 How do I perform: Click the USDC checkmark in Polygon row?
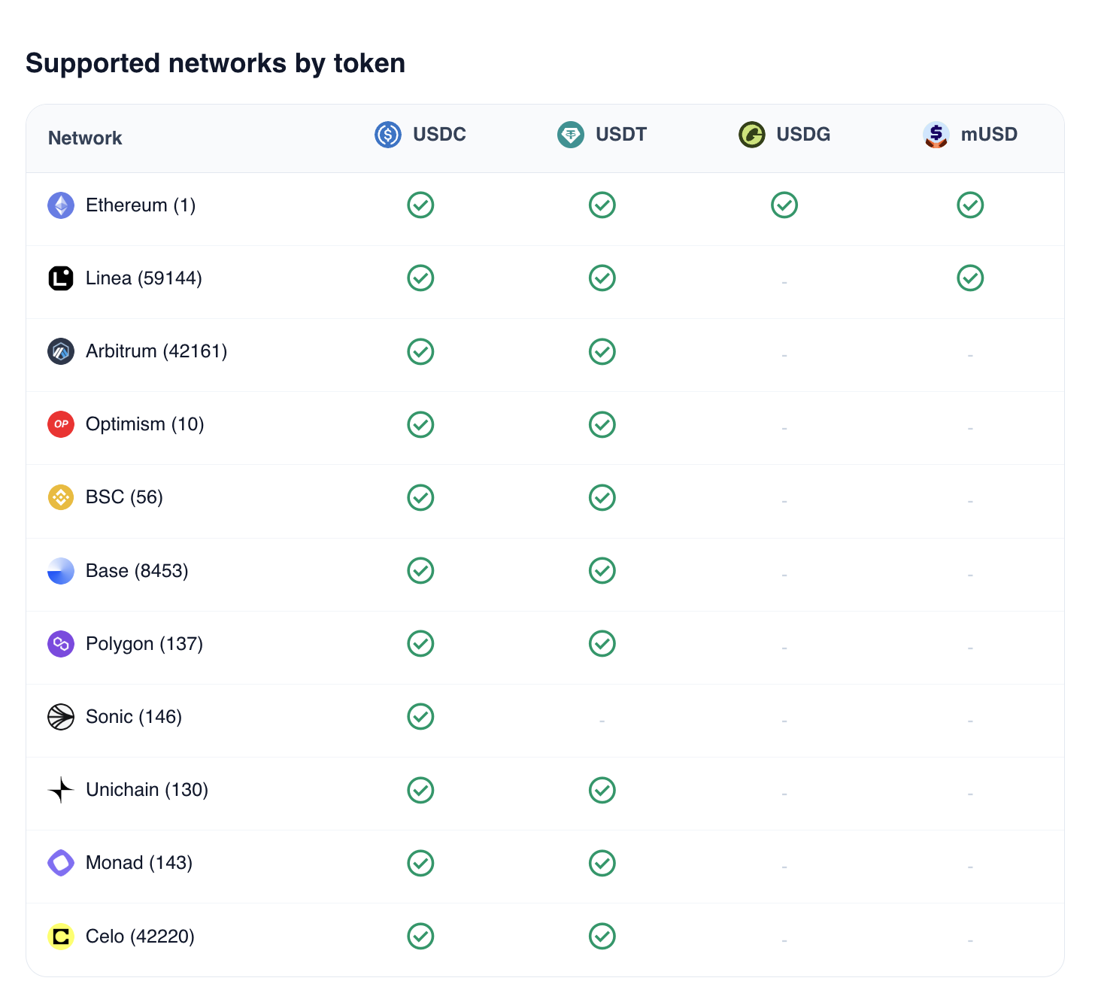pyautogui.click(x=420, y=643)
